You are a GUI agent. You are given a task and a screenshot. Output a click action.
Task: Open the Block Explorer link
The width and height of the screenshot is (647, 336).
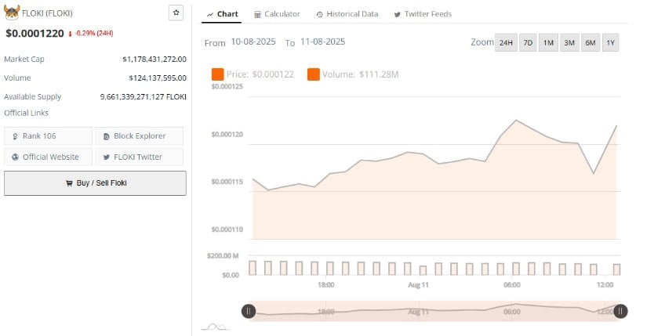point(139,136)
